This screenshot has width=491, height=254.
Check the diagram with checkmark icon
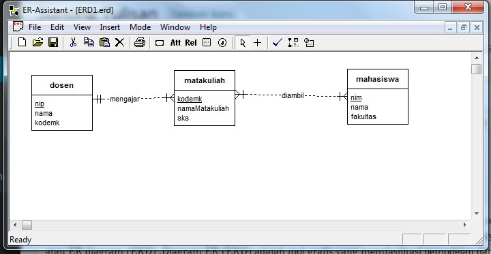[x=278, y=42]
